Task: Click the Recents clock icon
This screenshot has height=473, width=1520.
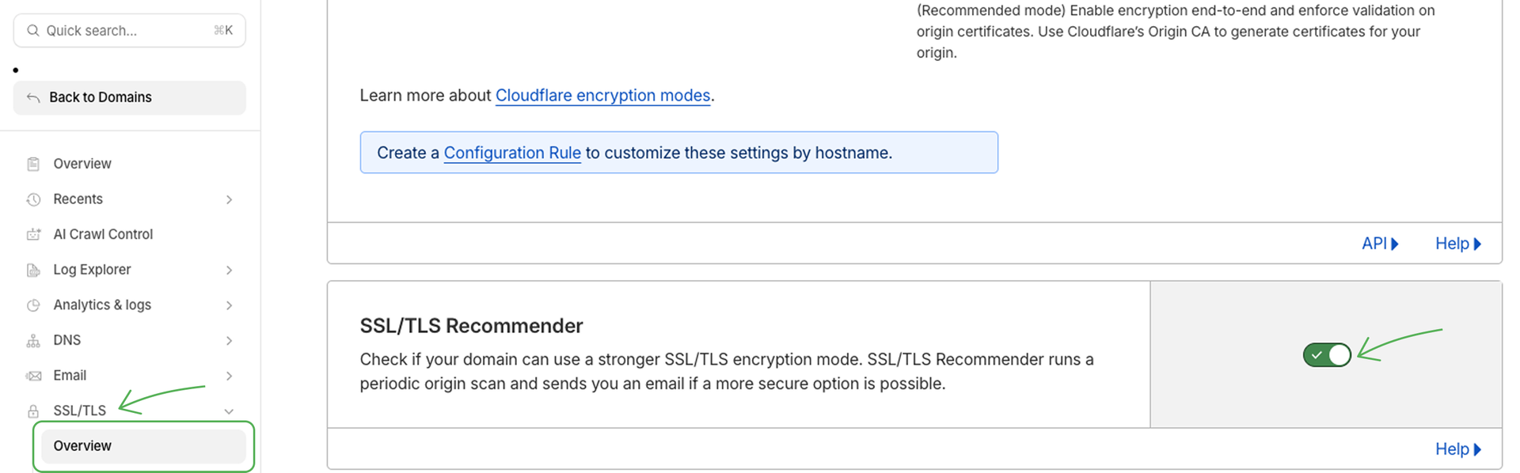Action: (33, 199)
